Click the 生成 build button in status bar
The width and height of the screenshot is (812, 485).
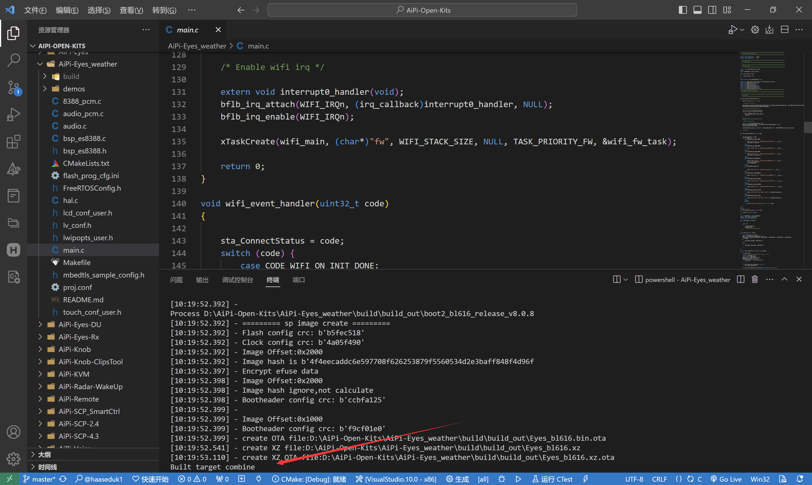click(x=458, y=479)
